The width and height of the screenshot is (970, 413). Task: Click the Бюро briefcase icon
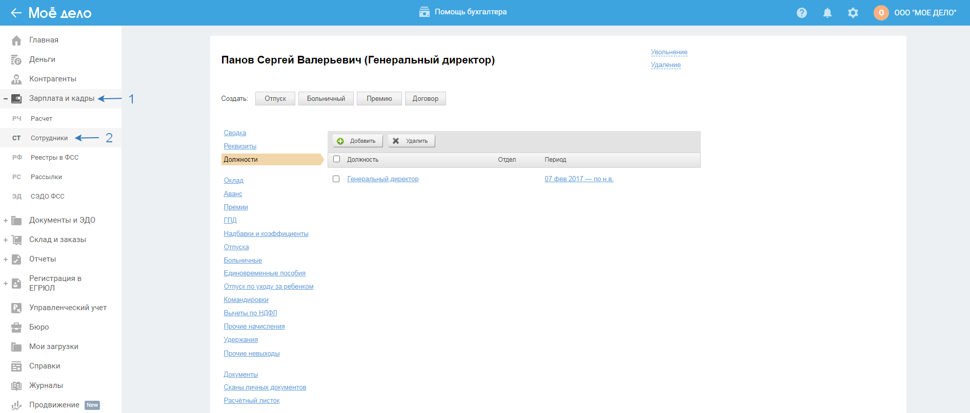point(16,328)
